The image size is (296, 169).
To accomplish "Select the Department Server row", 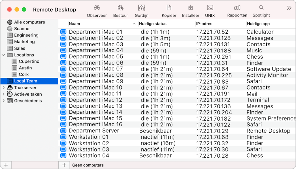I will [94, 131].
